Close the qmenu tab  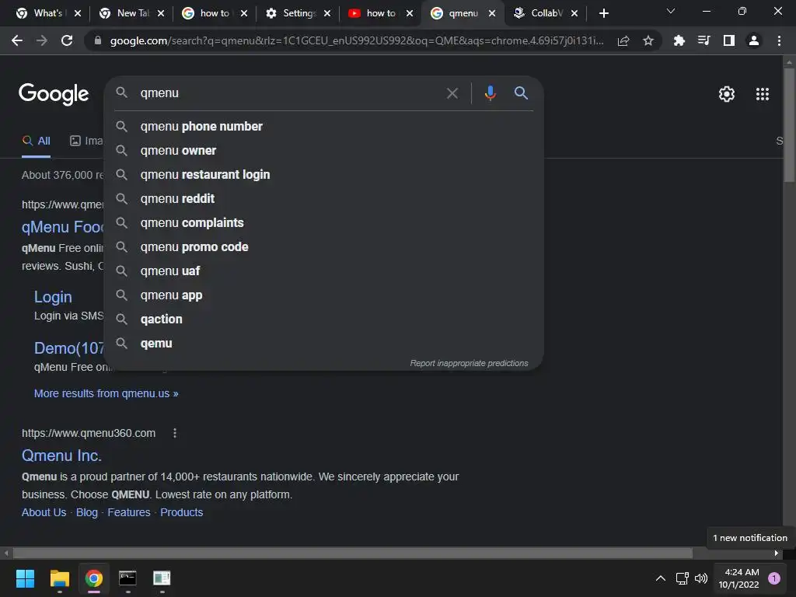492,13
